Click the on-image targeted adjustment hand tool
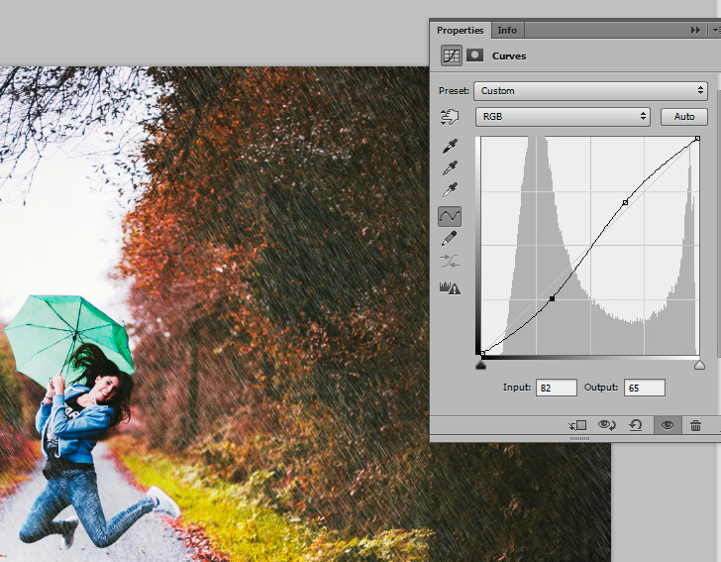 (450, 117)
